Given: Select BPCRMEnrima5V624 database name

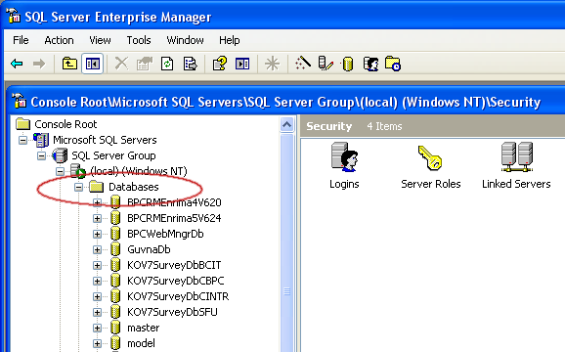Looking at the screenshot, I should (174, 218).
